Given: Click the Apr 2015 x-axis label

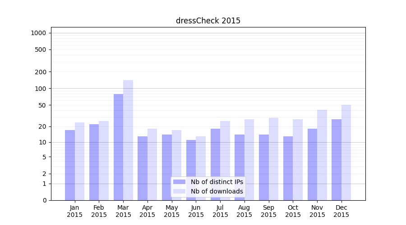Looking at the screenshot, I should (148, 211).
